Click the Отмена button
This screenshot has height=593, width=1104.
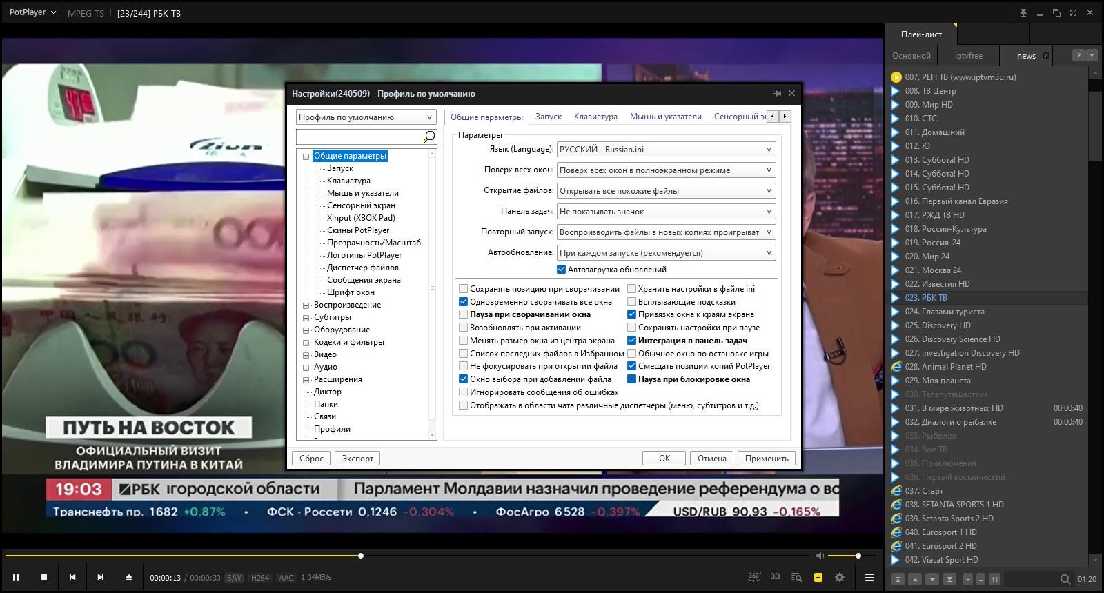pos(711,459)
